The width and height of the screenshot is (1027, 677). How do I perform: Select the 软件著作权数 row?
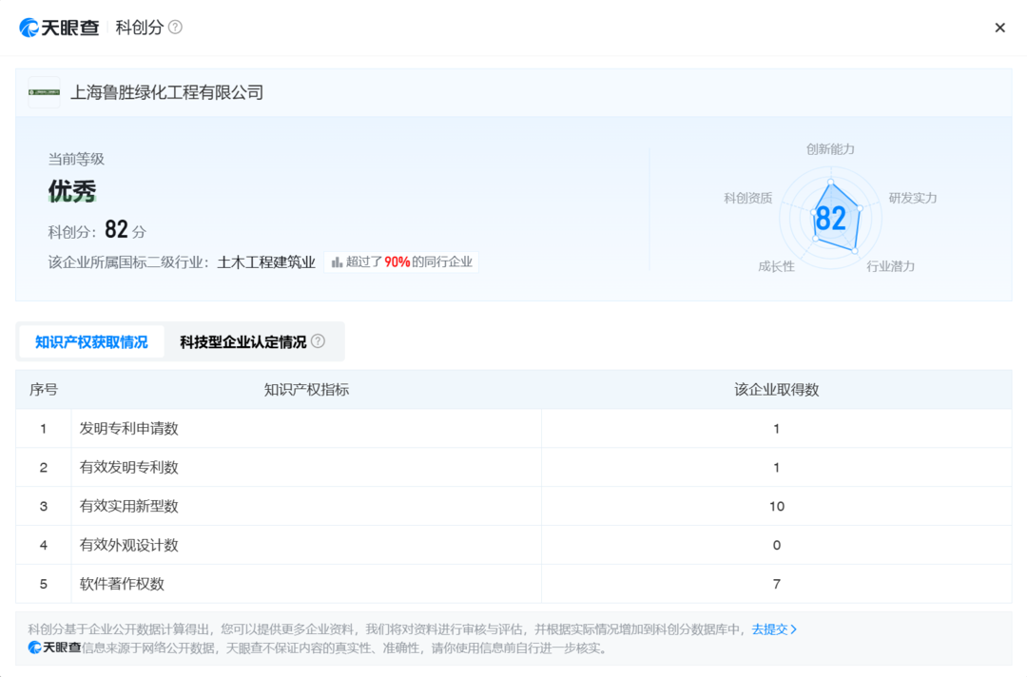(513, 584)
